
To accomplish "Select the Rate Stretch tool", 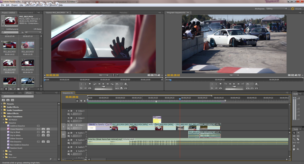I will [294, 139].
